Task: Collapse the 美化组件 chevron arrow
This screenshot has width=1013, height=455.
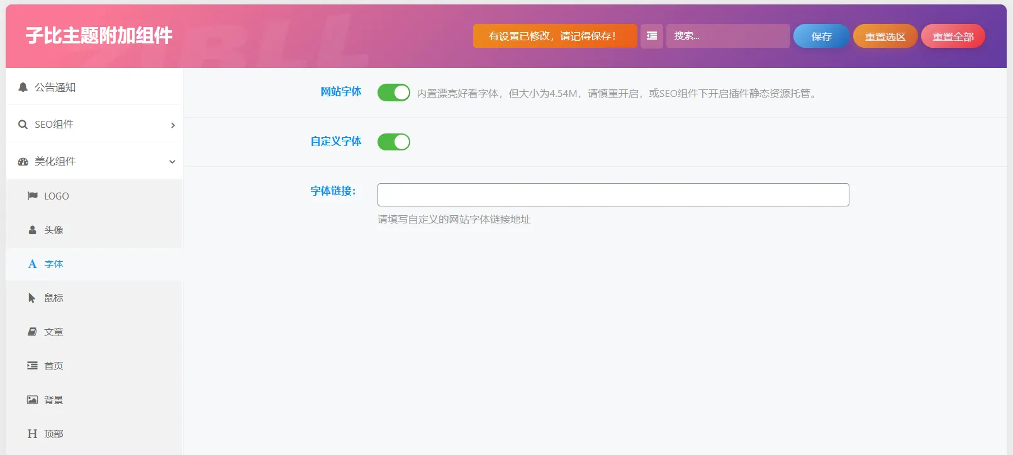Action: [x=172, y=162]
